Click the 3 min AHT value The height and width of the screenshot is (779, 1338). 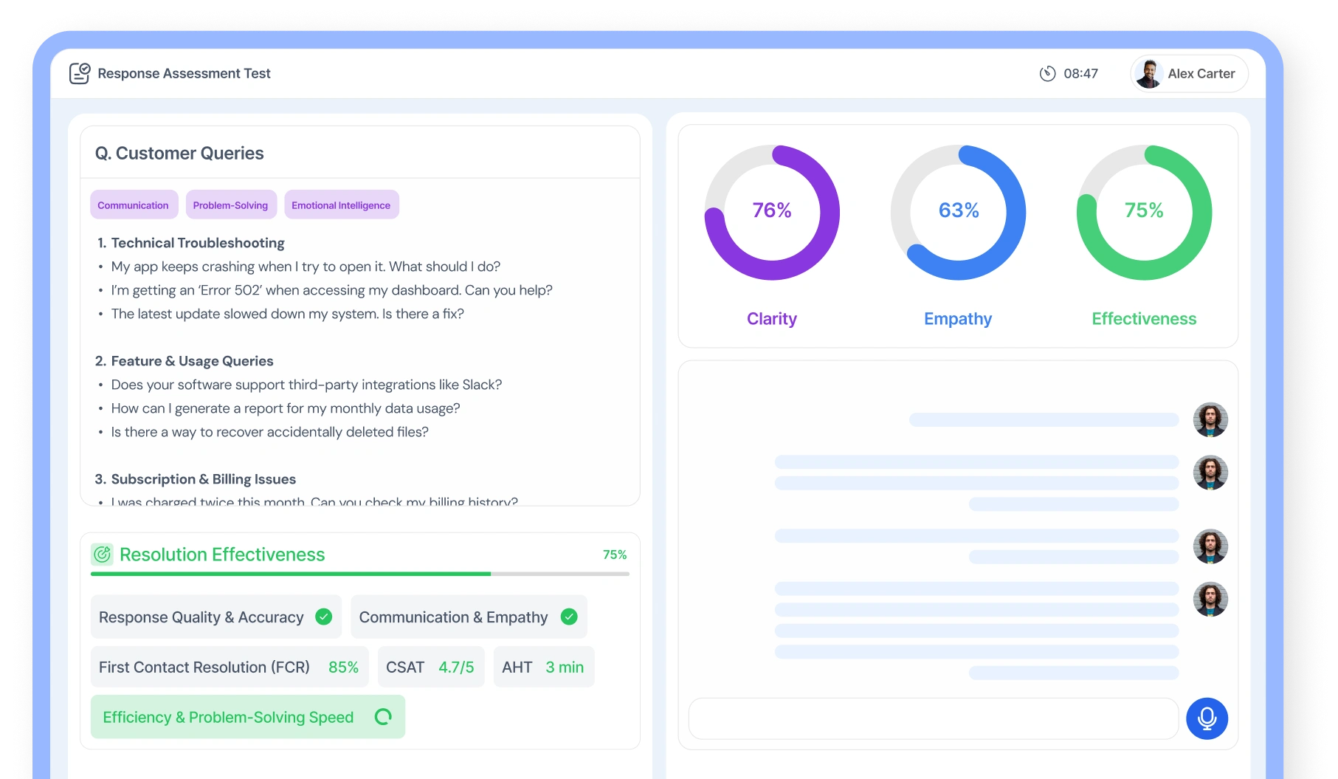pos(565,667)
